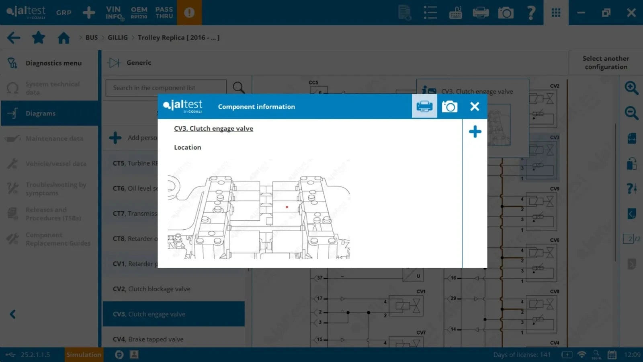Go to the previous diagram page
643x362 pixels.
pos(631,214)
